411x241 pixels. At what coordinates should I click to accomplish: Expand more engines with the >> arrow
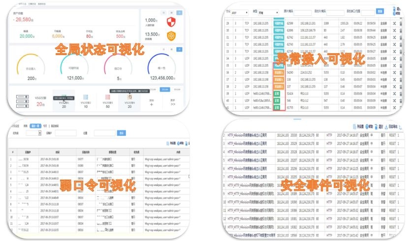173,104
